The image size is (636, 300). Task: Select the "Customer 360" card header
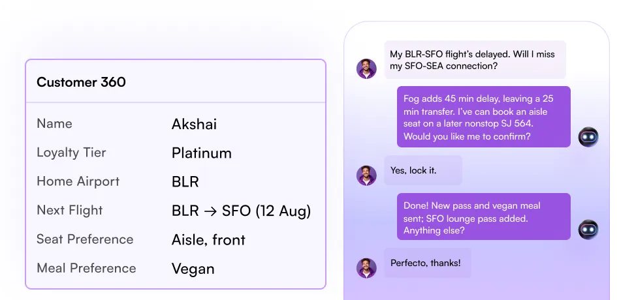81,82
